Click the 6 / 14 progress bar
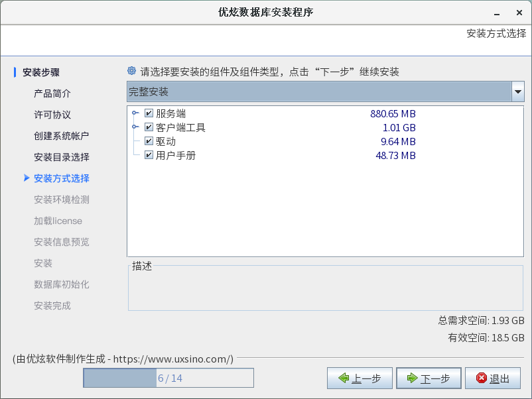The height and width of the screenshot is (399, 532). (x=168, y=378)
